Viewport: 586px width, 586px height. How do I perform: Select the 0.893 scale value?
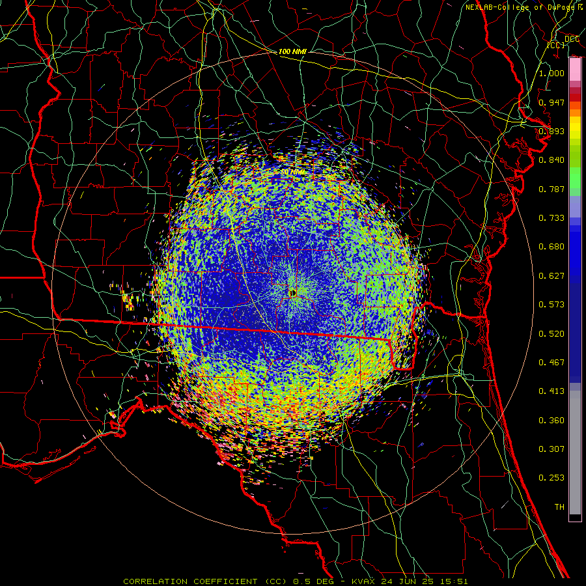point(551,131)
